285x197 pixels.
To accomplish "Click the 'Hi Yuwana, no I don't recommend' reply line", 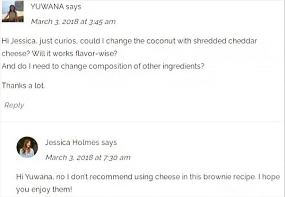I will pyautogui.click(x=148, y=177).
